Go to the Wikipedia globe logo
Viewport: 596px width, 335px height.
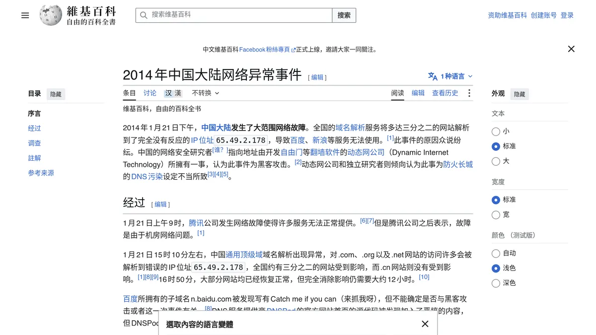(x=51, y=15)
